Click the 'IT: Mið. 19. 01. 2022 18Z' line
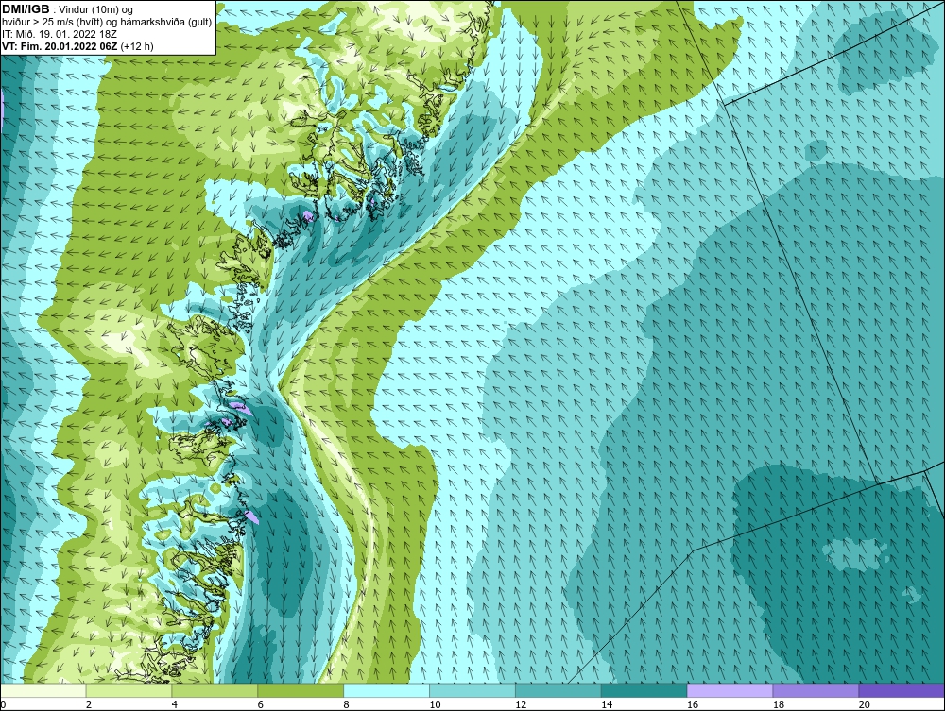Screen dimensions: 945x711 [59, 34]
